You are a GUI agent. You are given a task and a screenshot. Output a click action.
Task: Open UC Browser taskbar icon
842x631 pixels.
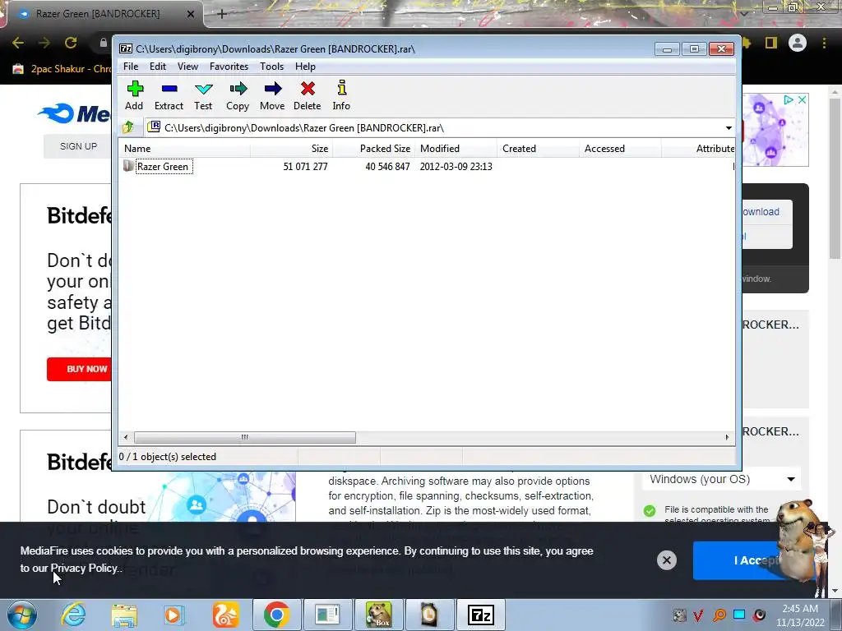point(225,615)
